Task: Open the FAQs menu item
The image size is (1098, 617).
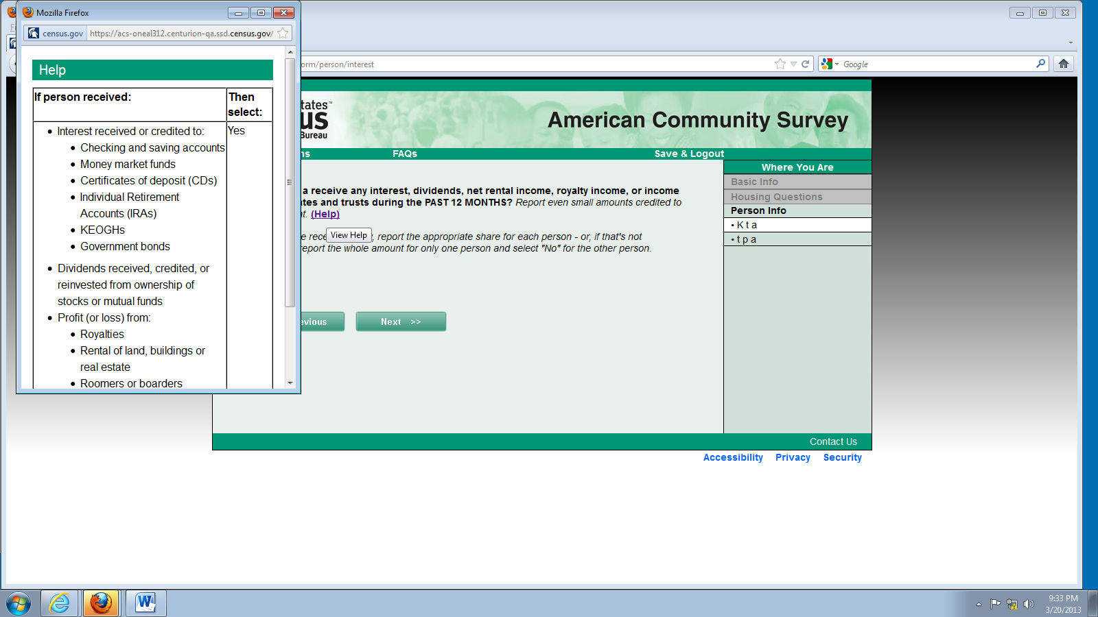Action: [405, 154]
